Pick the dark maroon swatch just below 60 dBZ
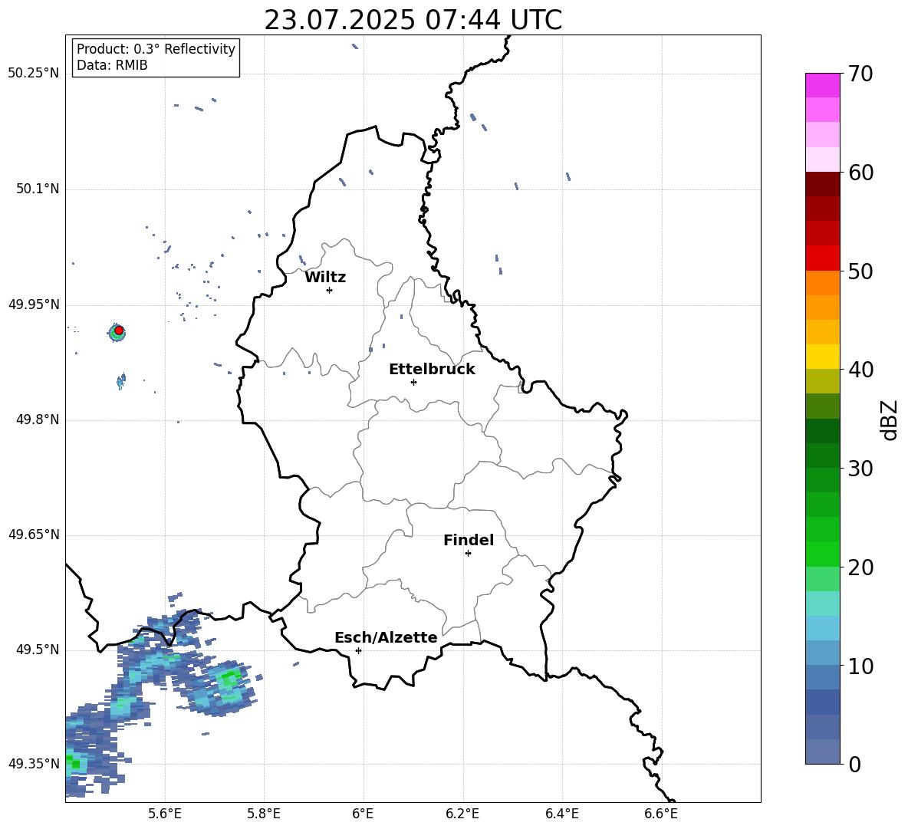The height and width of the screenshot is (829, 908). pos(822,184)
